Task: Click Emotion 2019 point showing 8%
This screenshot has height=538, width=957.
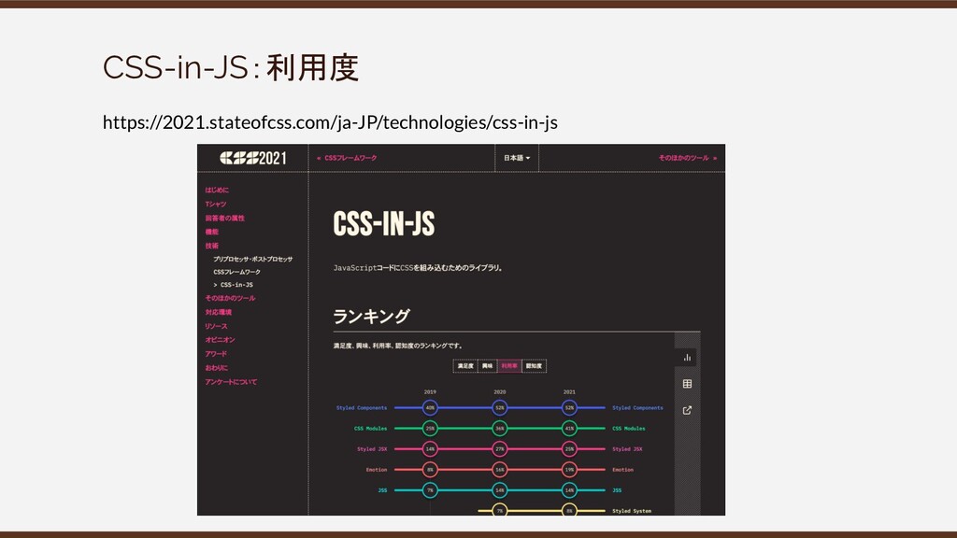Action: (430, 470)
